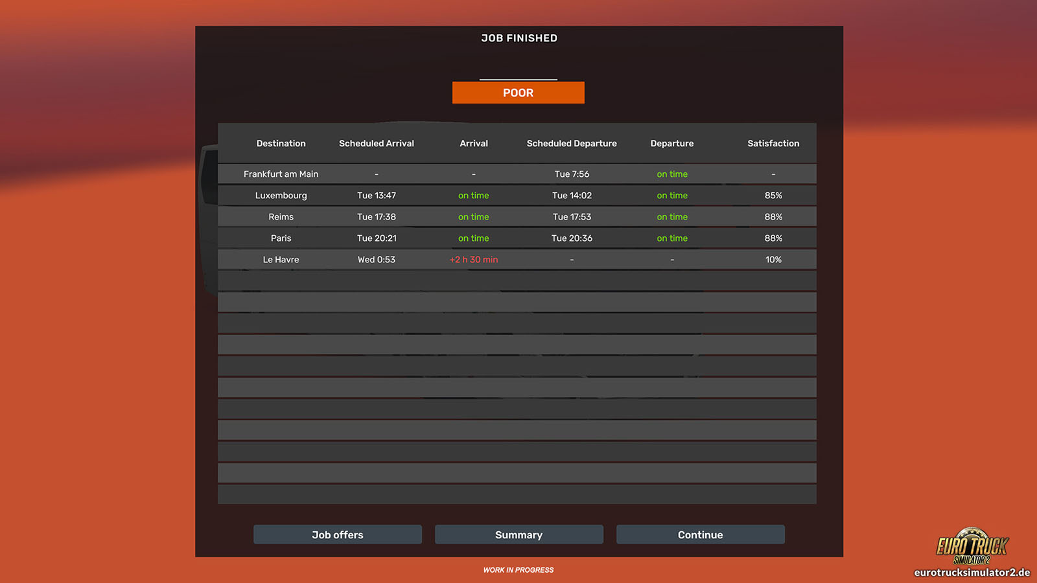
Task: Click the Scheduled Departure column header
Action: pos(571,143)
